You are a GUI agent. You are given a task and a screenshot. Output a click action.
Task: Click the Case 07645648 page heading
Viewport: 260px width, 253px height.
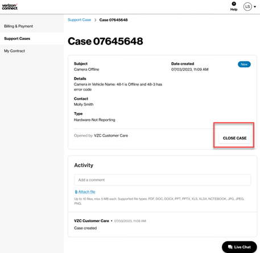point(105,41)
